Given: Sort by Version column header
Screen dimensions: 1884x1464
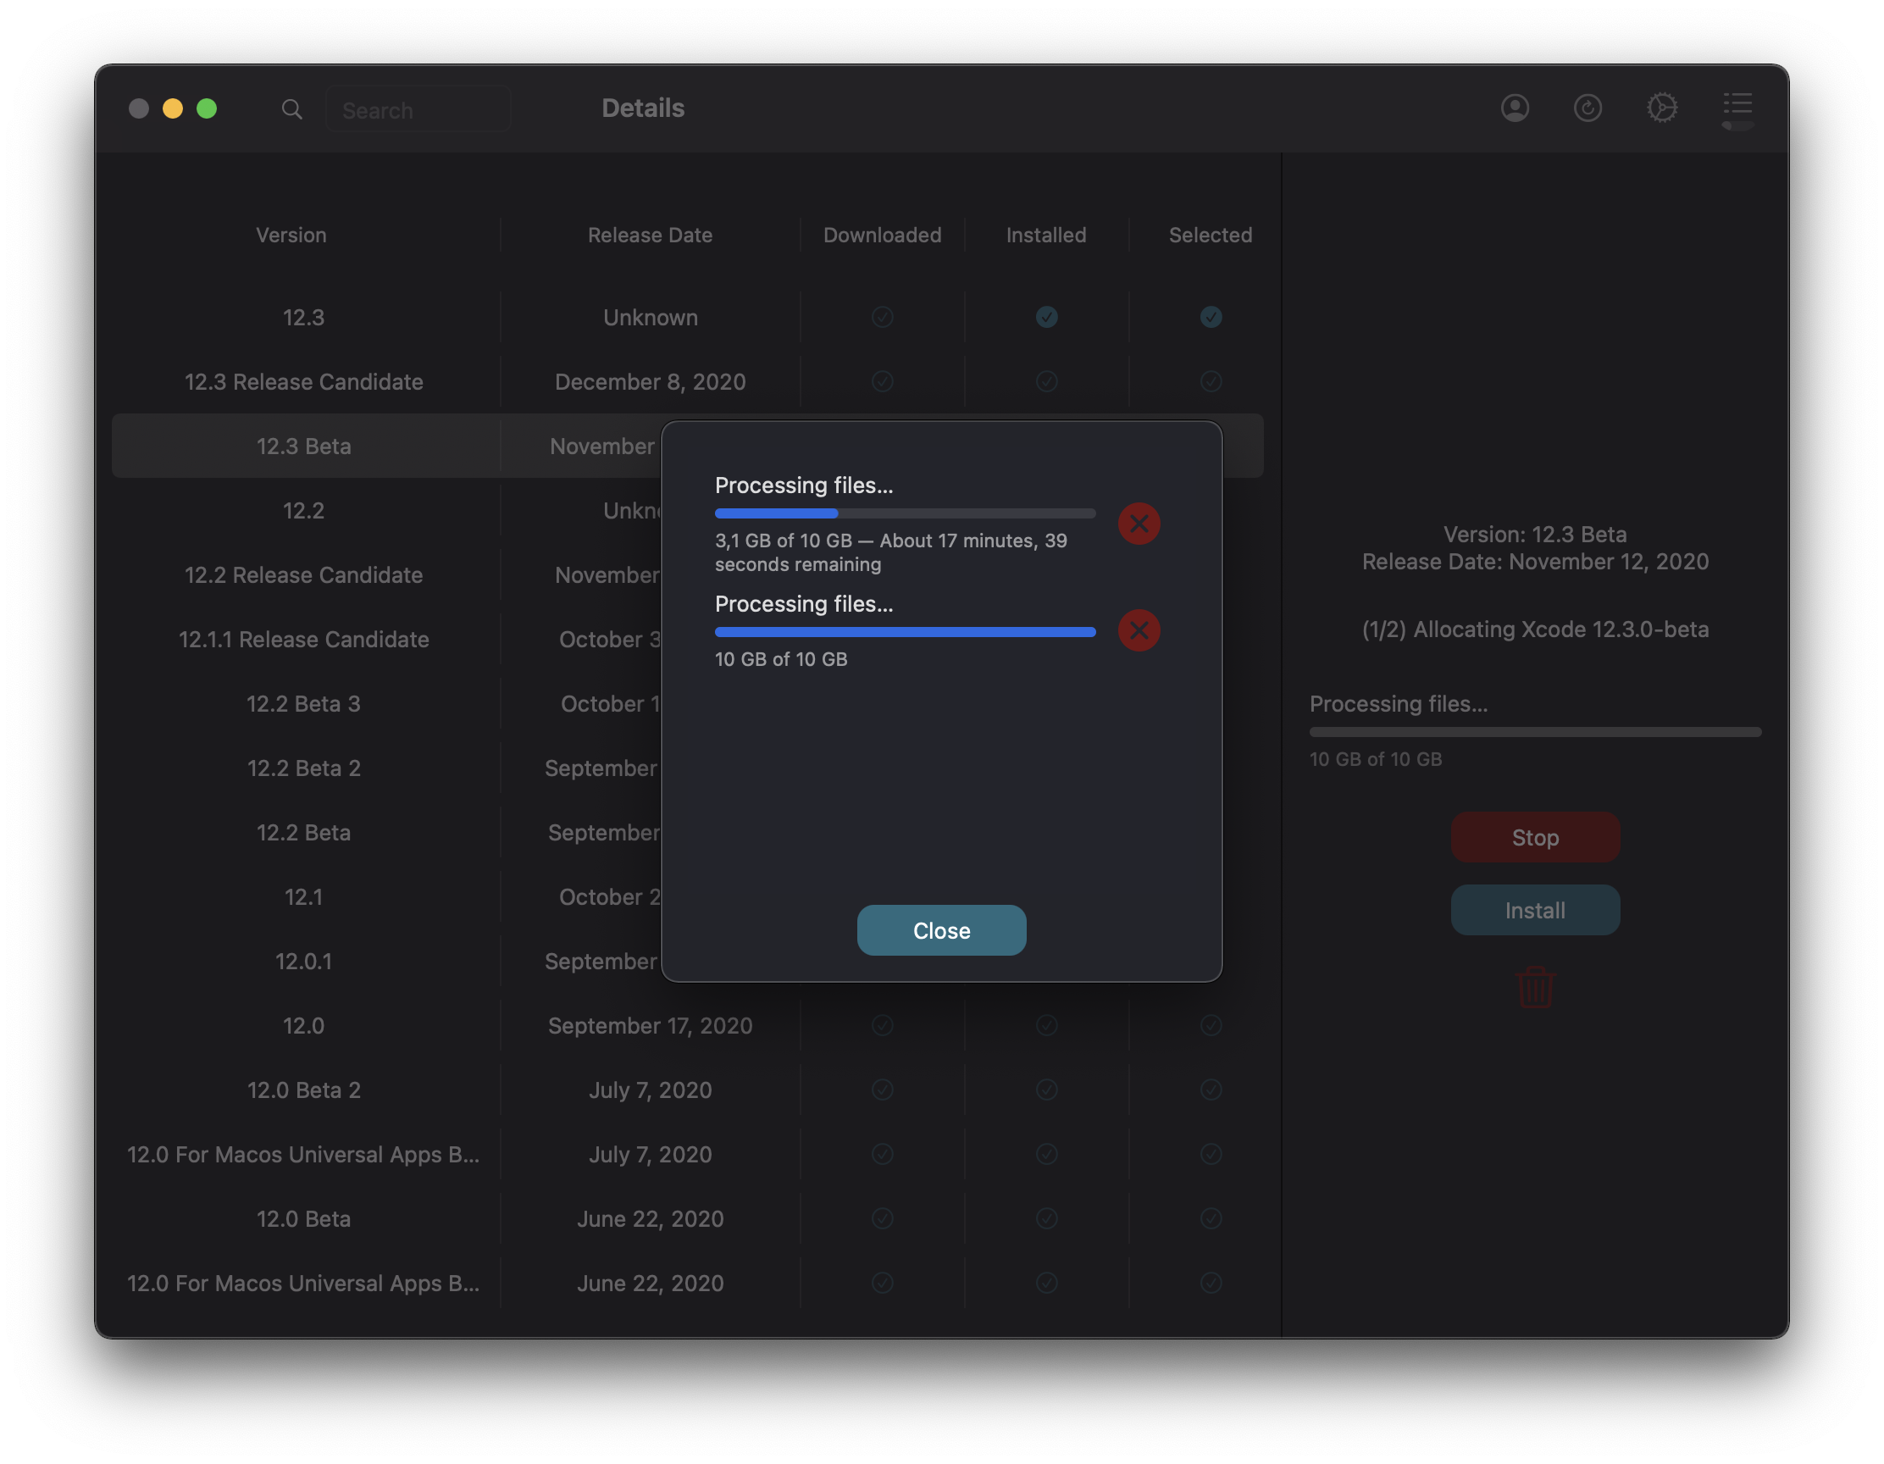Looking at the screenshot, I should click(291, 235).
